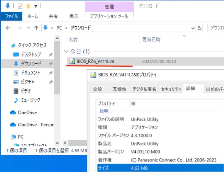Select クイック アクセス in navigation pane
Screen dimensions: 224x172
coord(32,45)
